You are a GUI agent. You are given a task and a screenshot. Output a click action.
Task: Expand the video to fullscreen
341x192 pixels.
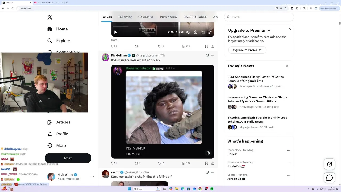(x=210, y=32)
